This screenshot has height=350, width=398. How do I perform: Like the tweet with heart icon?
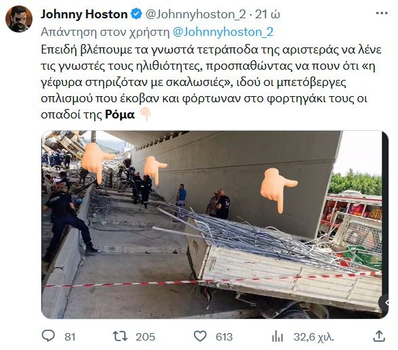[x=200, y=336]
